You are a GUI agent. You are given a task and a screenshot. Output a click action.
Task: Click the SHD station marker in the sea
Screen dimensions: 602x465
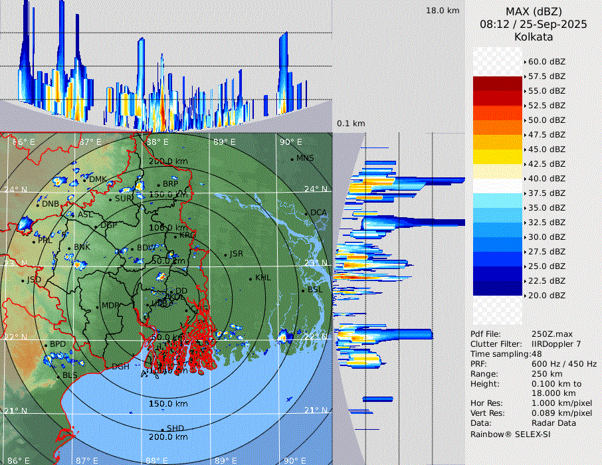pyautogui.click(x=162, y=429)
